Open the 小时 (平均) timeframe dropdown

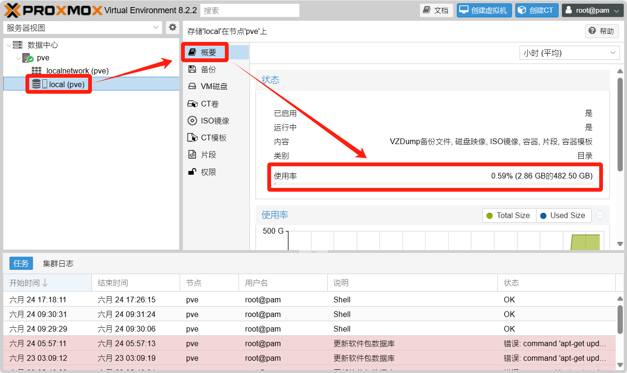(x=569, y=53)
